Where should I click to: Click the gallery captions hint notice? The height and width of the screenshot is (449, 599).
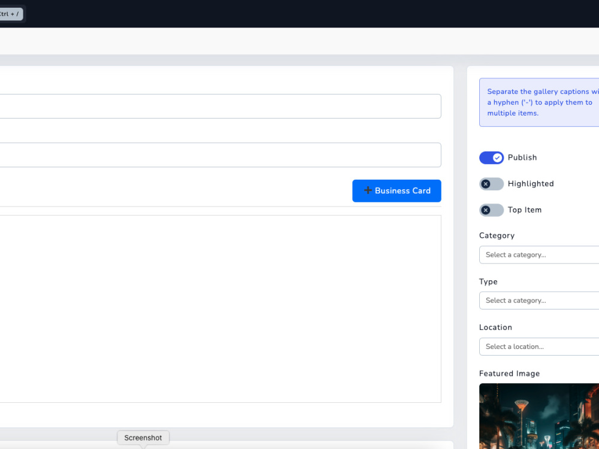(539, 102)
